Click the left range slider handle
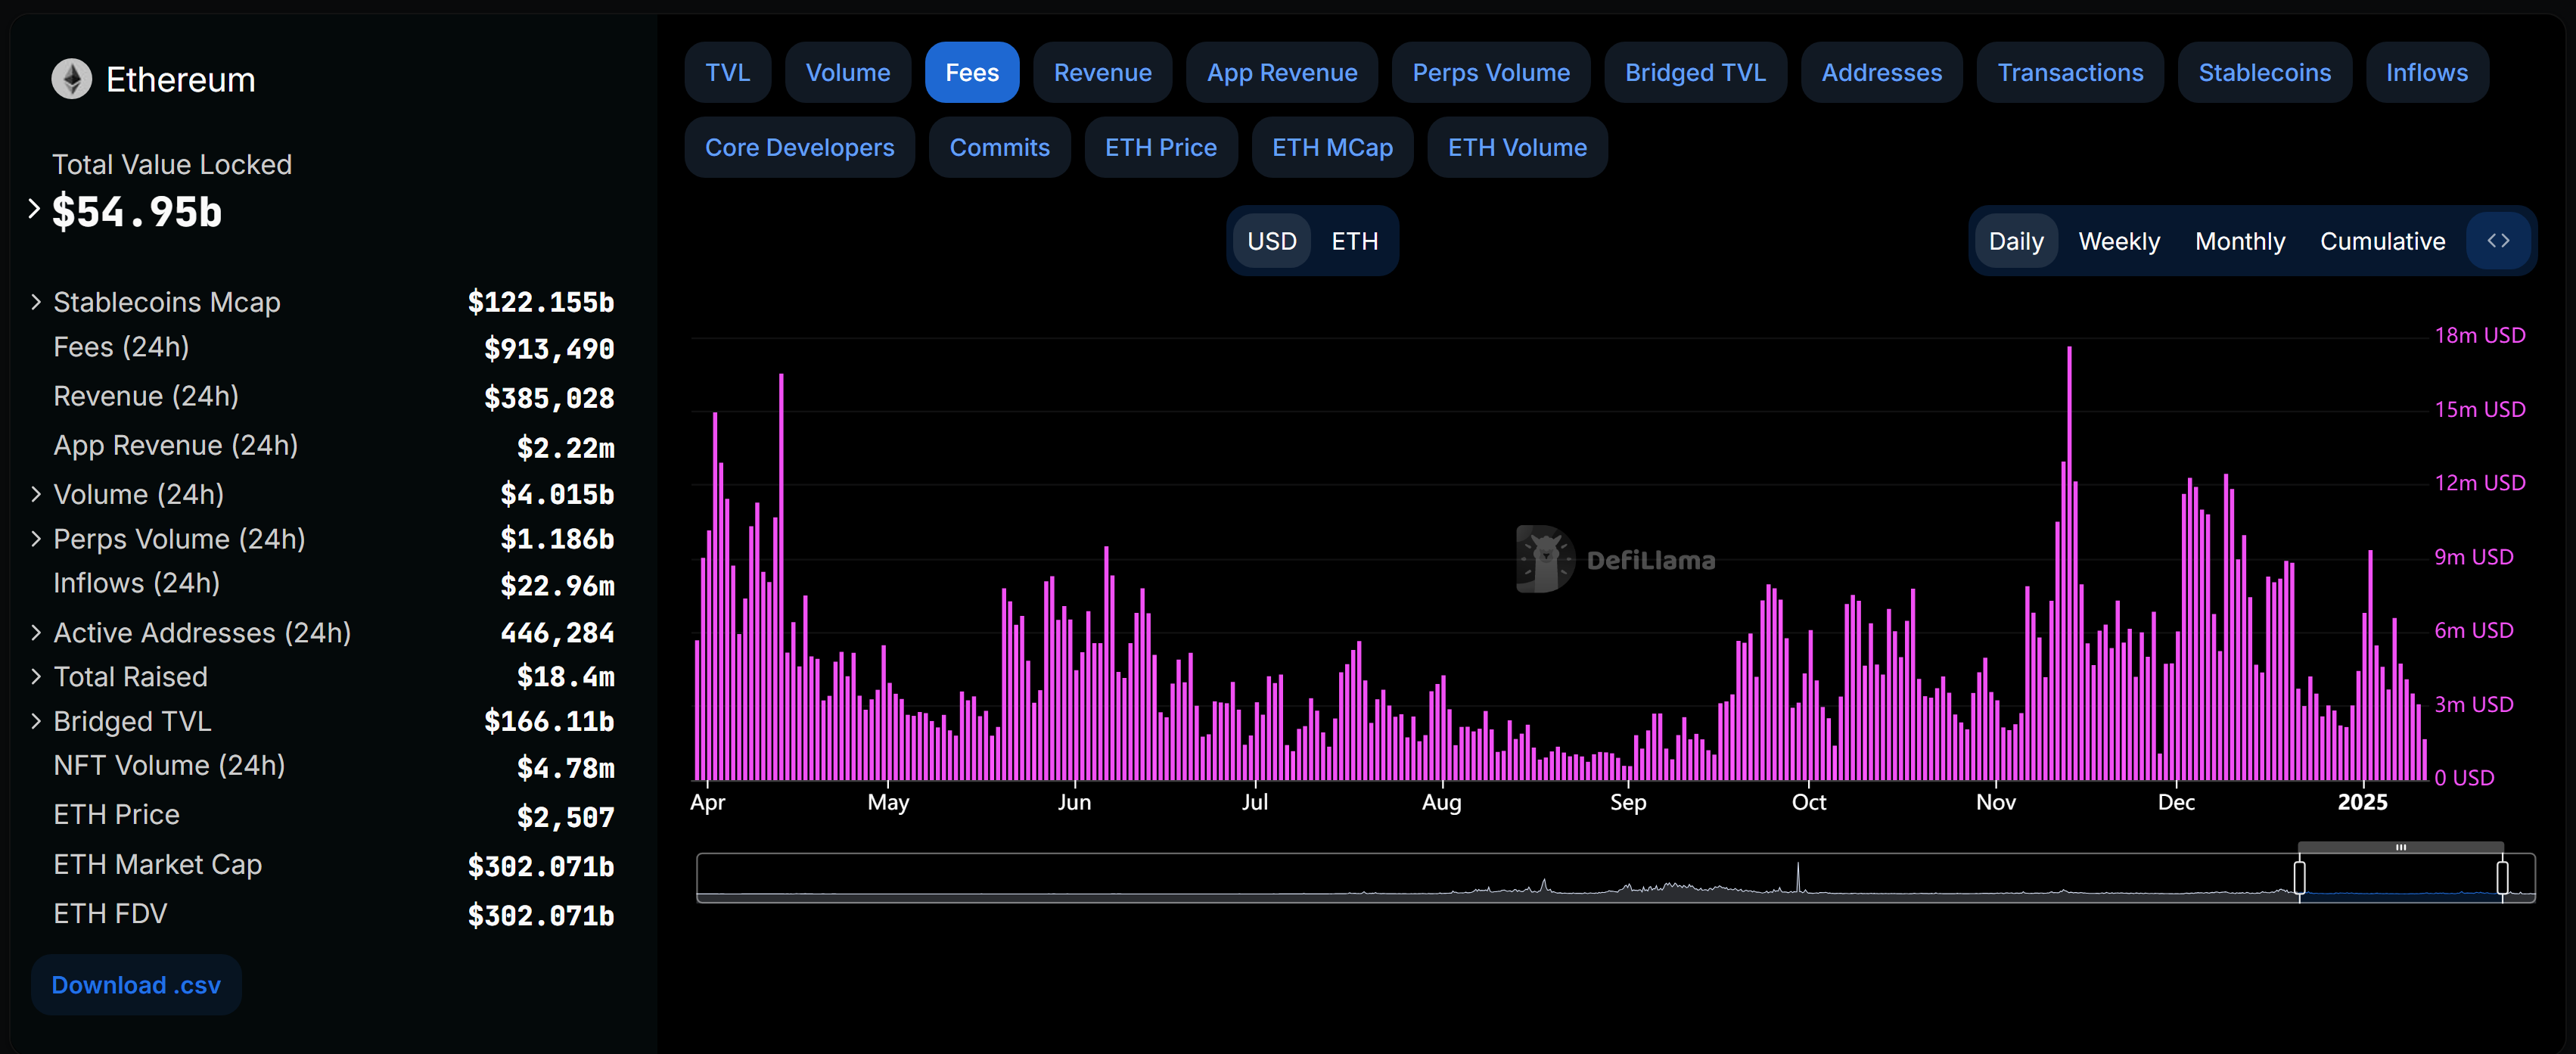The width and height of the screenshot is (2576, 1054). coord(2299,877)
